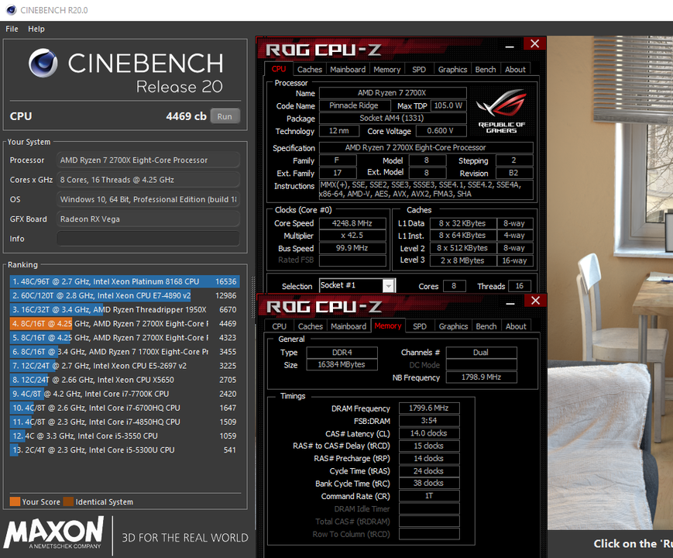Screen dimensions: 673x558
Task: Open SPD tab in the processor CPU-Z window
Action: click(419, 69)
